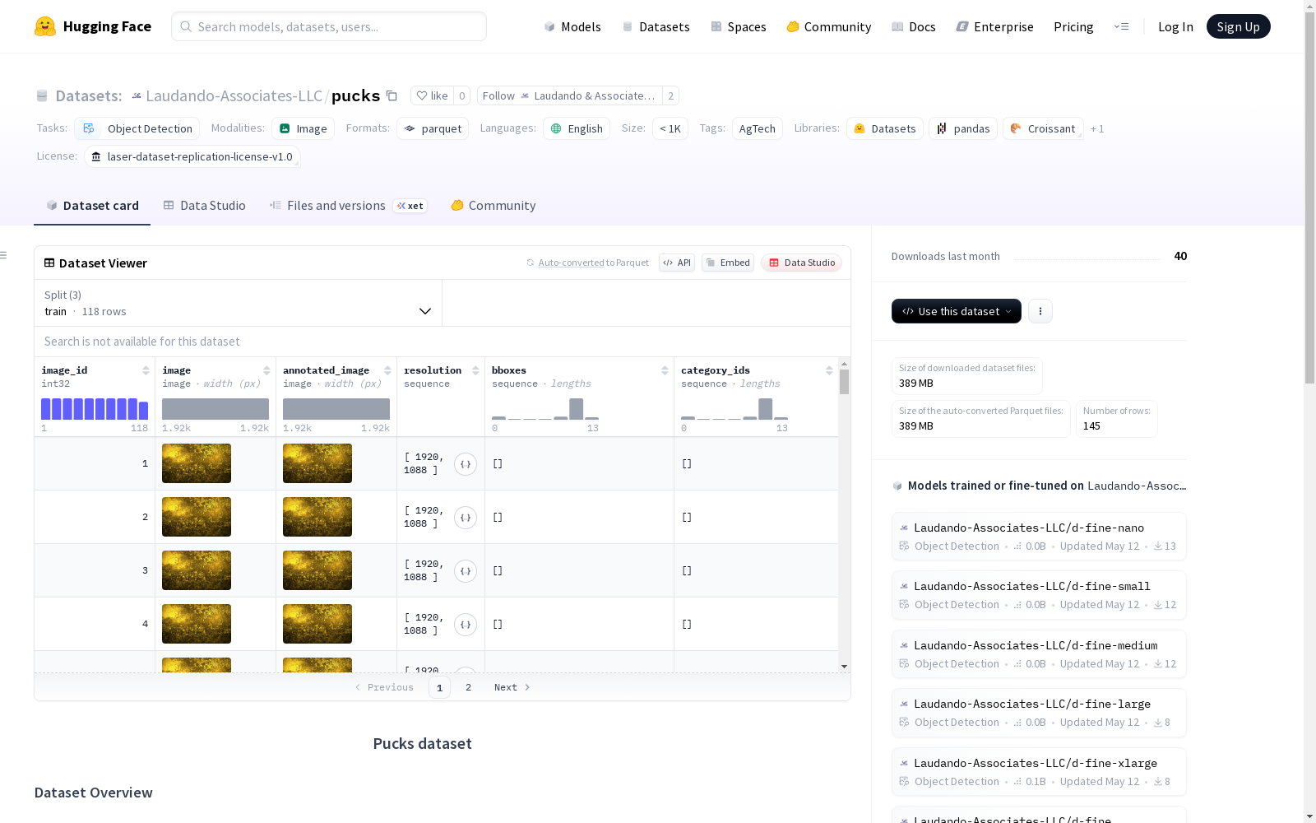Show the +1 additional libraries
1316x823 pixels.
pyautogui.click(x=1097, y=128)
